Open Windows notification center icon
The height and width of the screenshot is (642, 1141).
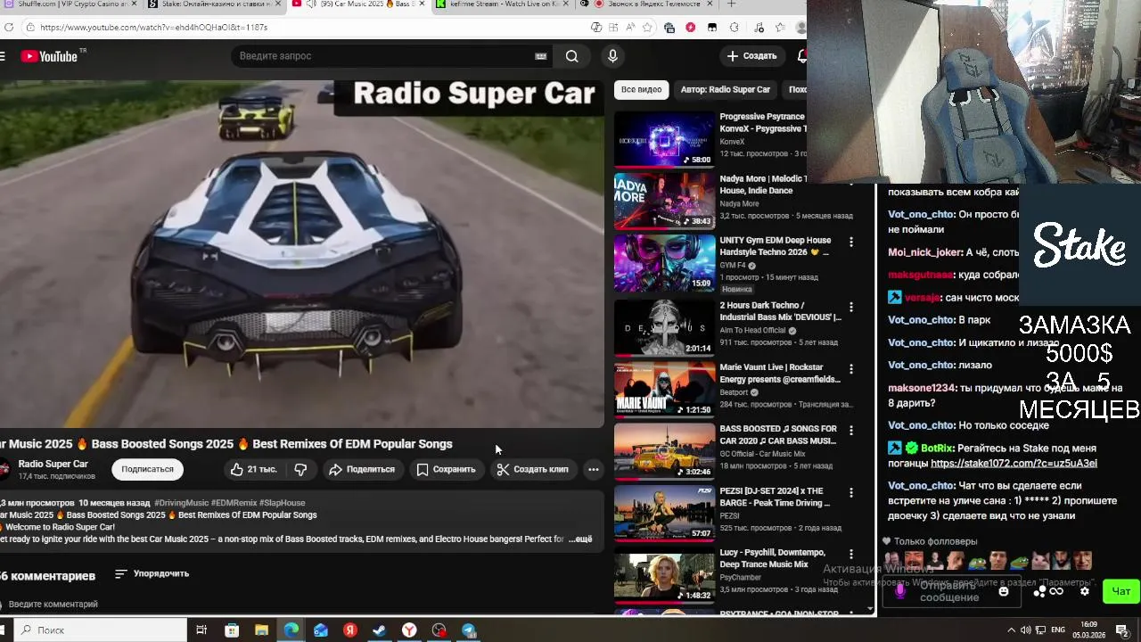click(1121, 630)
